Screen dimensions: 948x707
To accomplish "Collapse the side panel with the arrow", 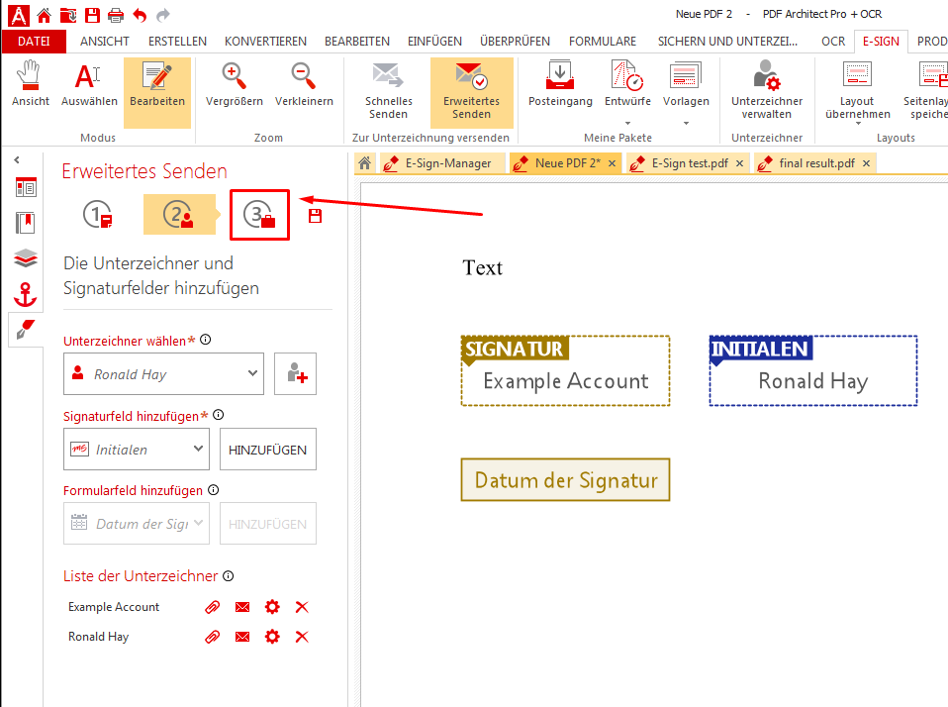I will 17,160.
